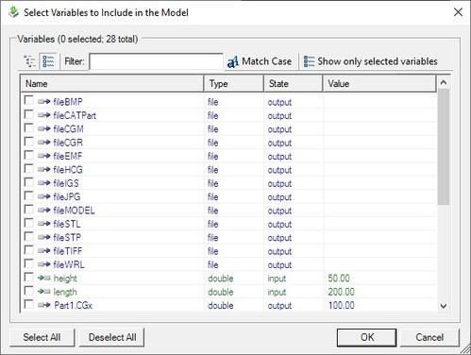Click the scrollbar down arrow

click(444, 306)
